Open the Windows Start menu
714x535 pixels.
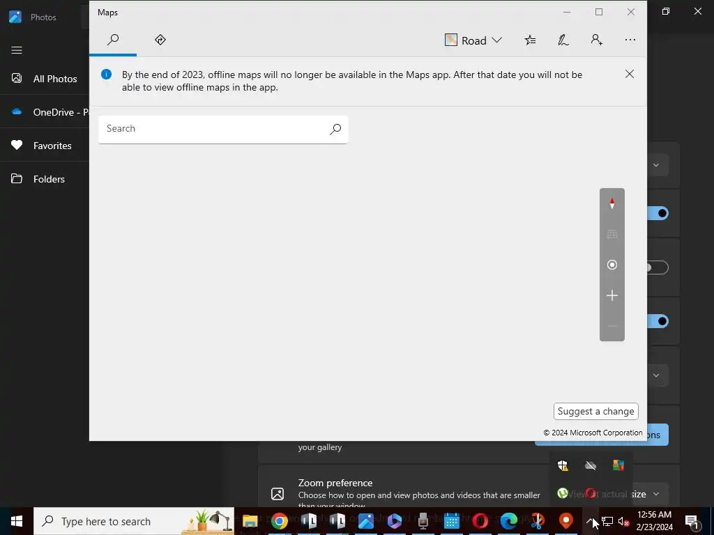coord(17,521)
